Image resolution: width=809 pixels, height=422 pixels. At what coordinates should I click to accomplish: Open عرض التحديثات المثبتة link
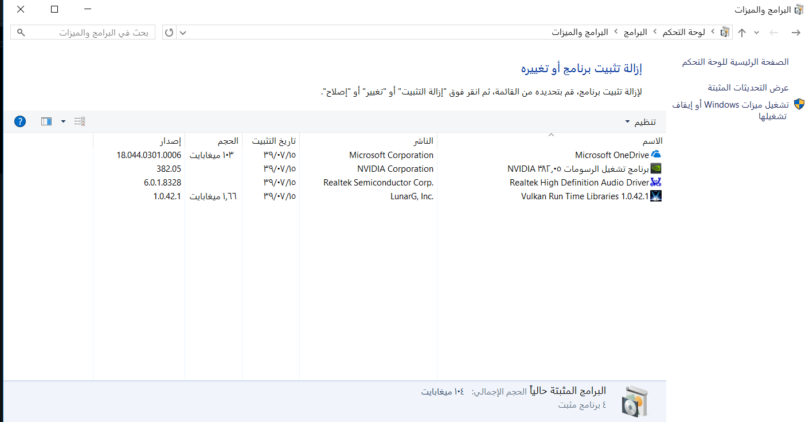[748, 88]
